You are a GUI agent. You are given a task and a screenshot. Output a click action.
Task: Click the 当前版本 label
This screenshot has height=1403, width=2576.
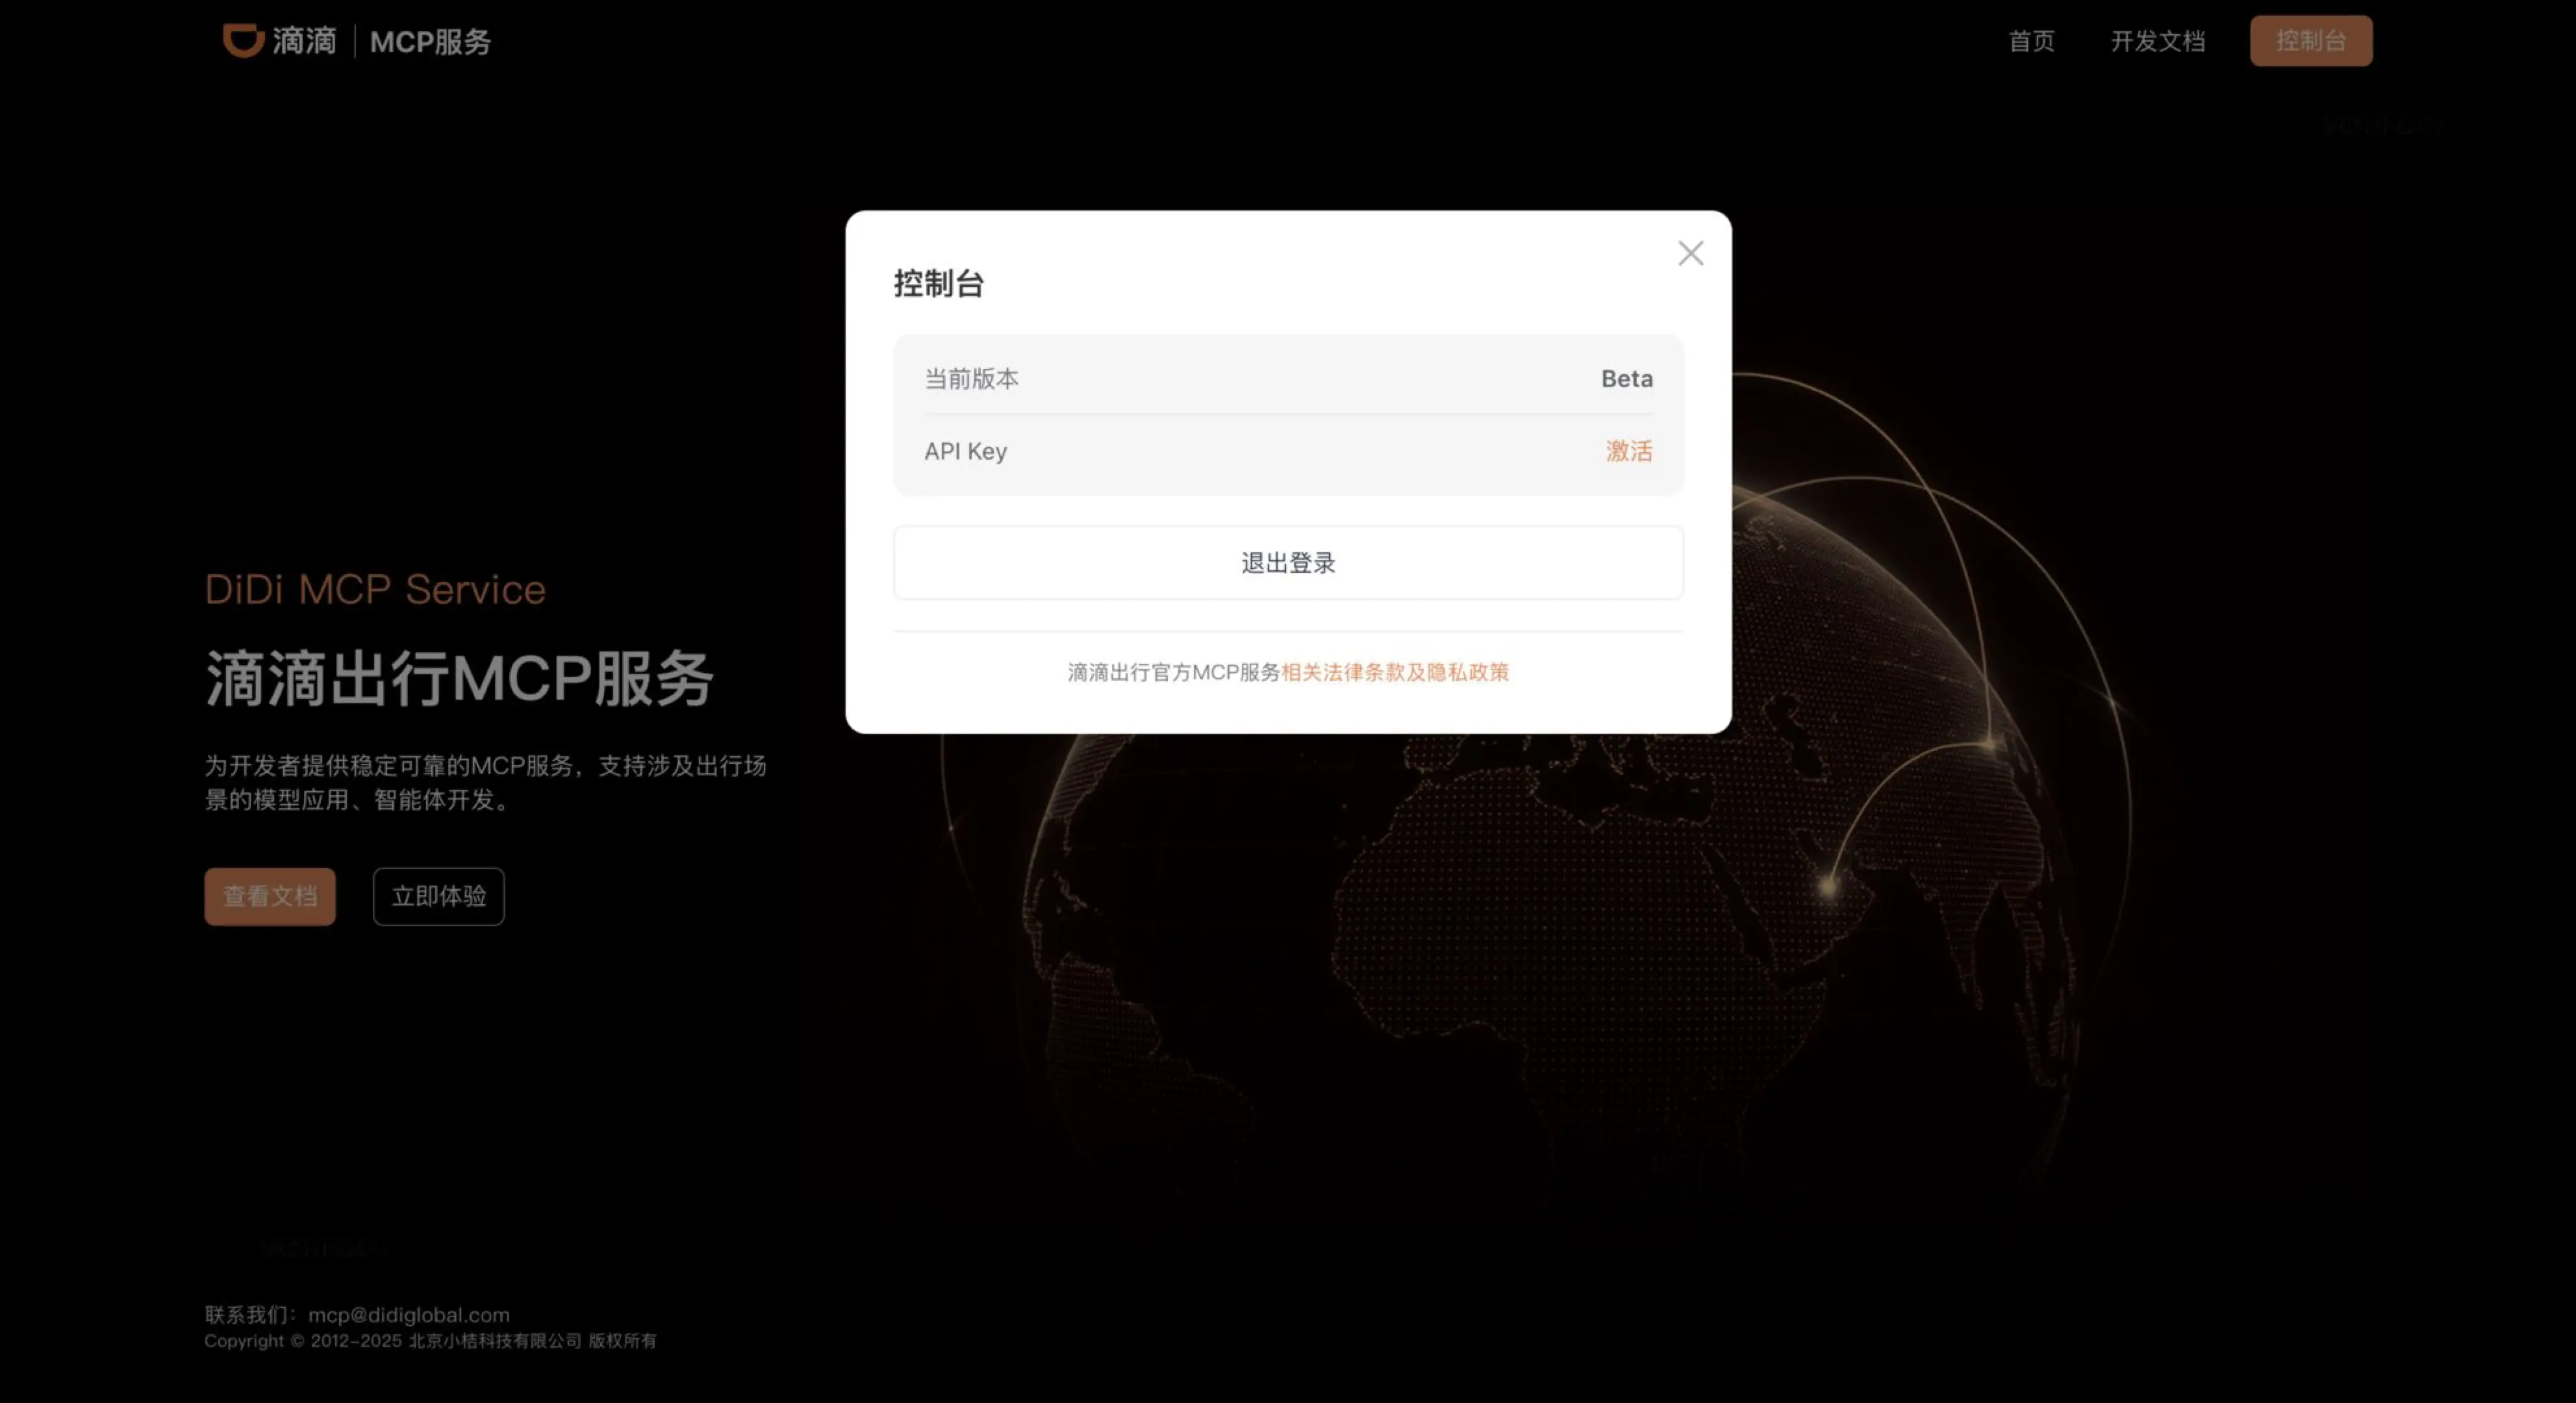[x=971, y=379]
